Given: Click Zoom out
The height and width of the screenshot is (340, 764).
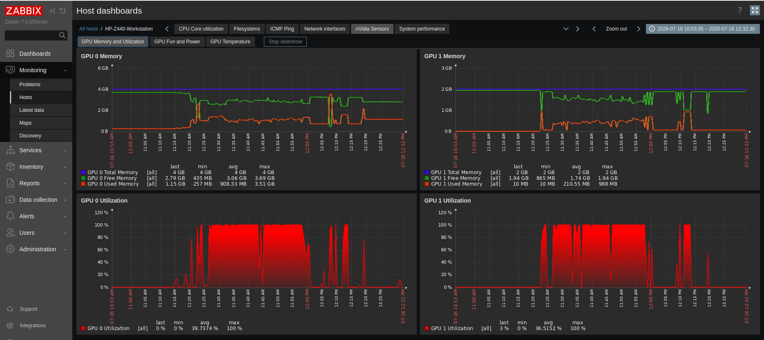Looking at the screenshot, I should pos(616,29).
